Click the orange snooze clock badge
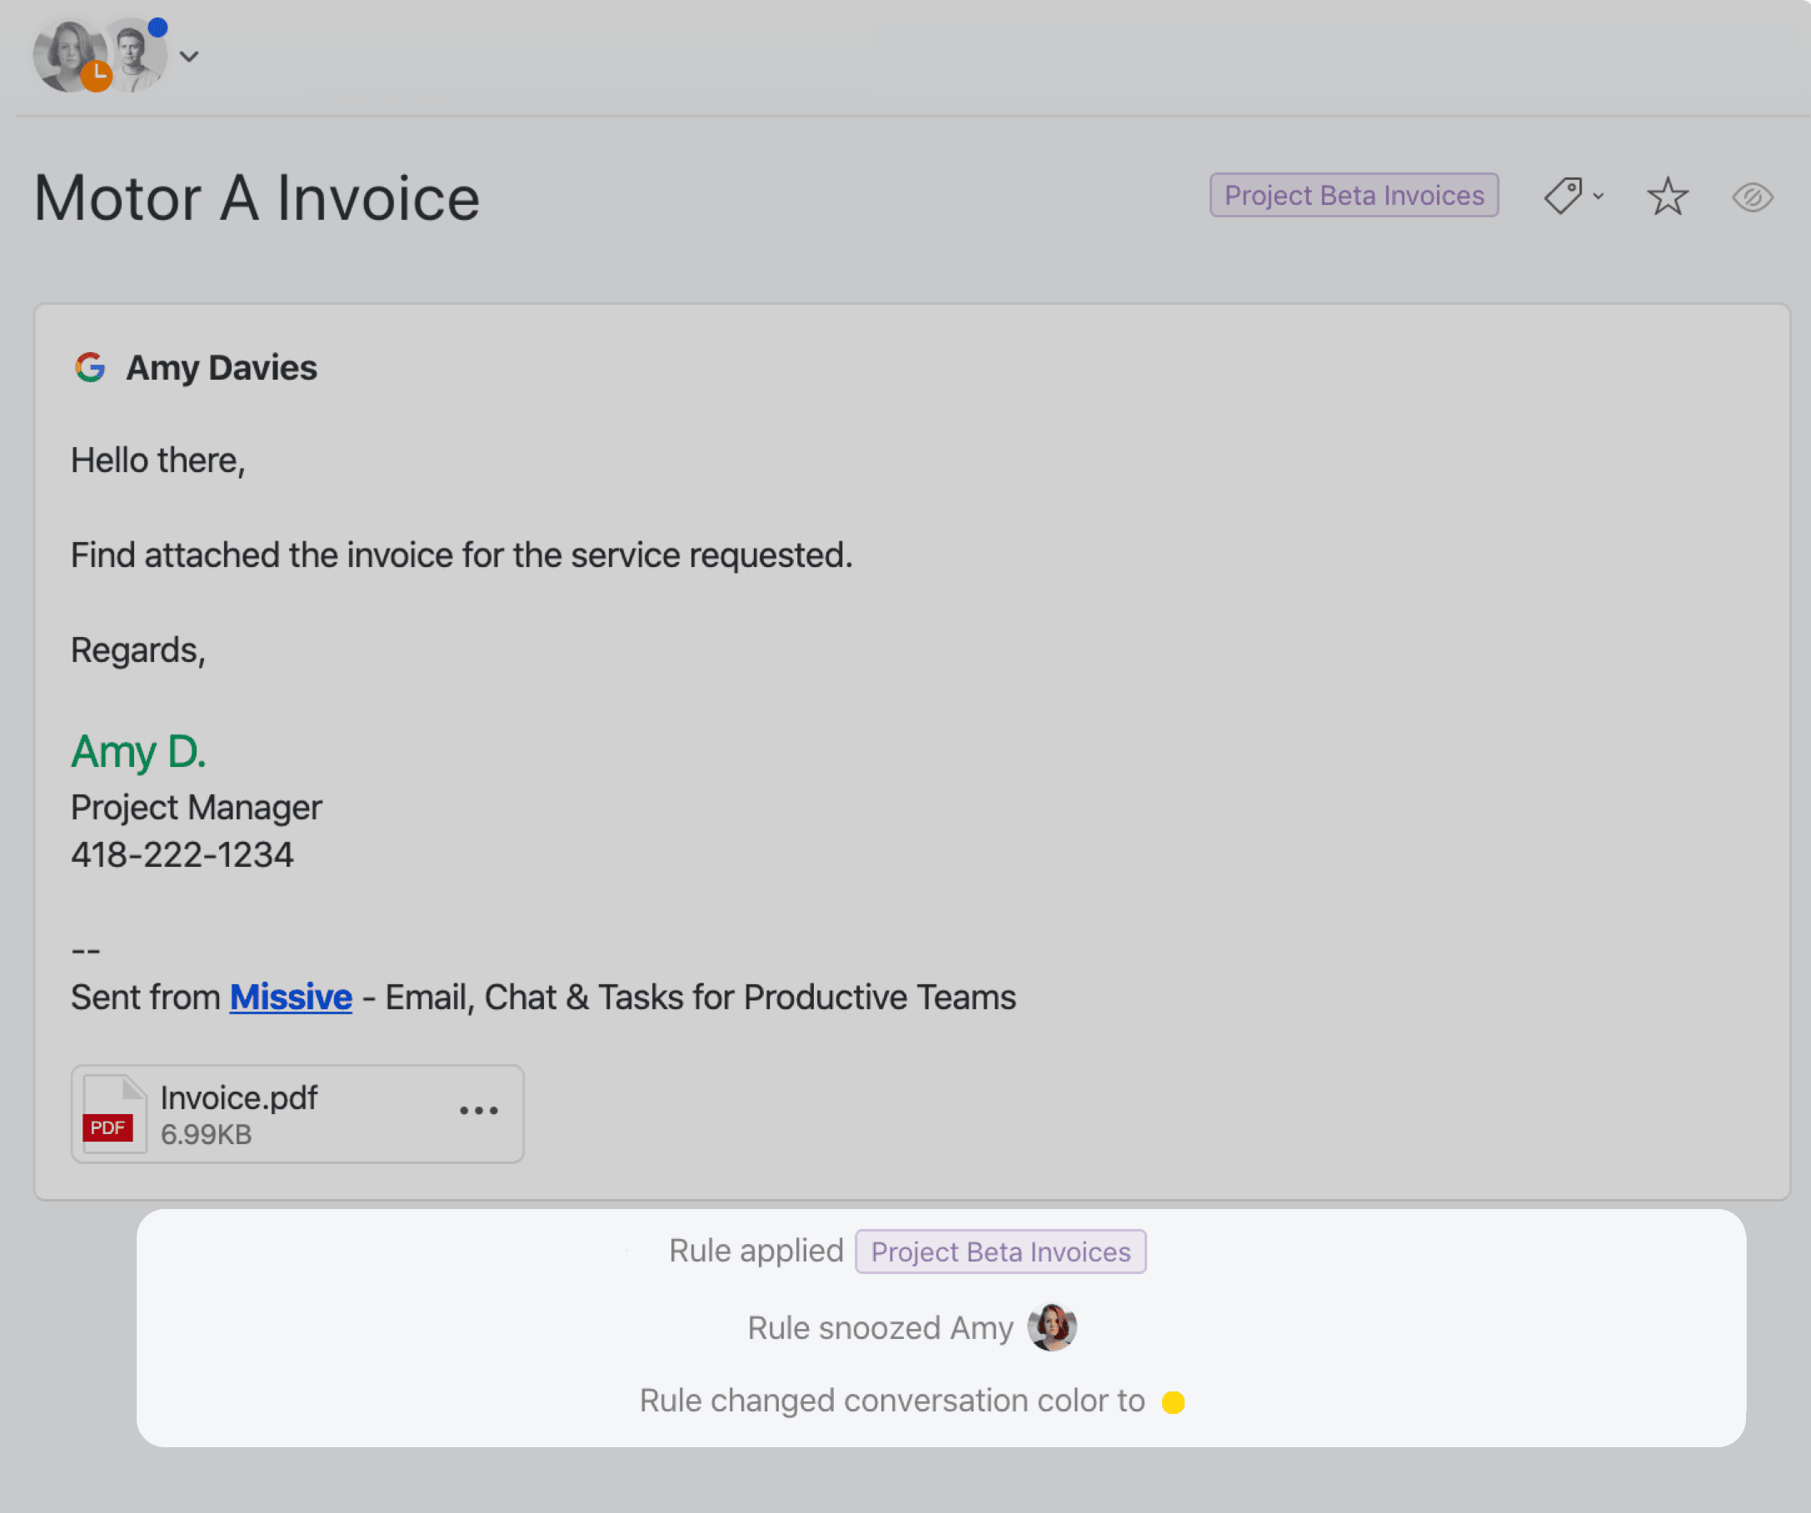This screenshot has height=1513, width=1811. 97,76
